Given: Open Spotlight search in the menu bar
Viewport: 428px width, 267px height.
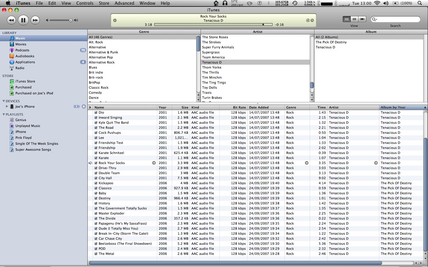Looking at the screenshot, I should (x=420, y=3).
